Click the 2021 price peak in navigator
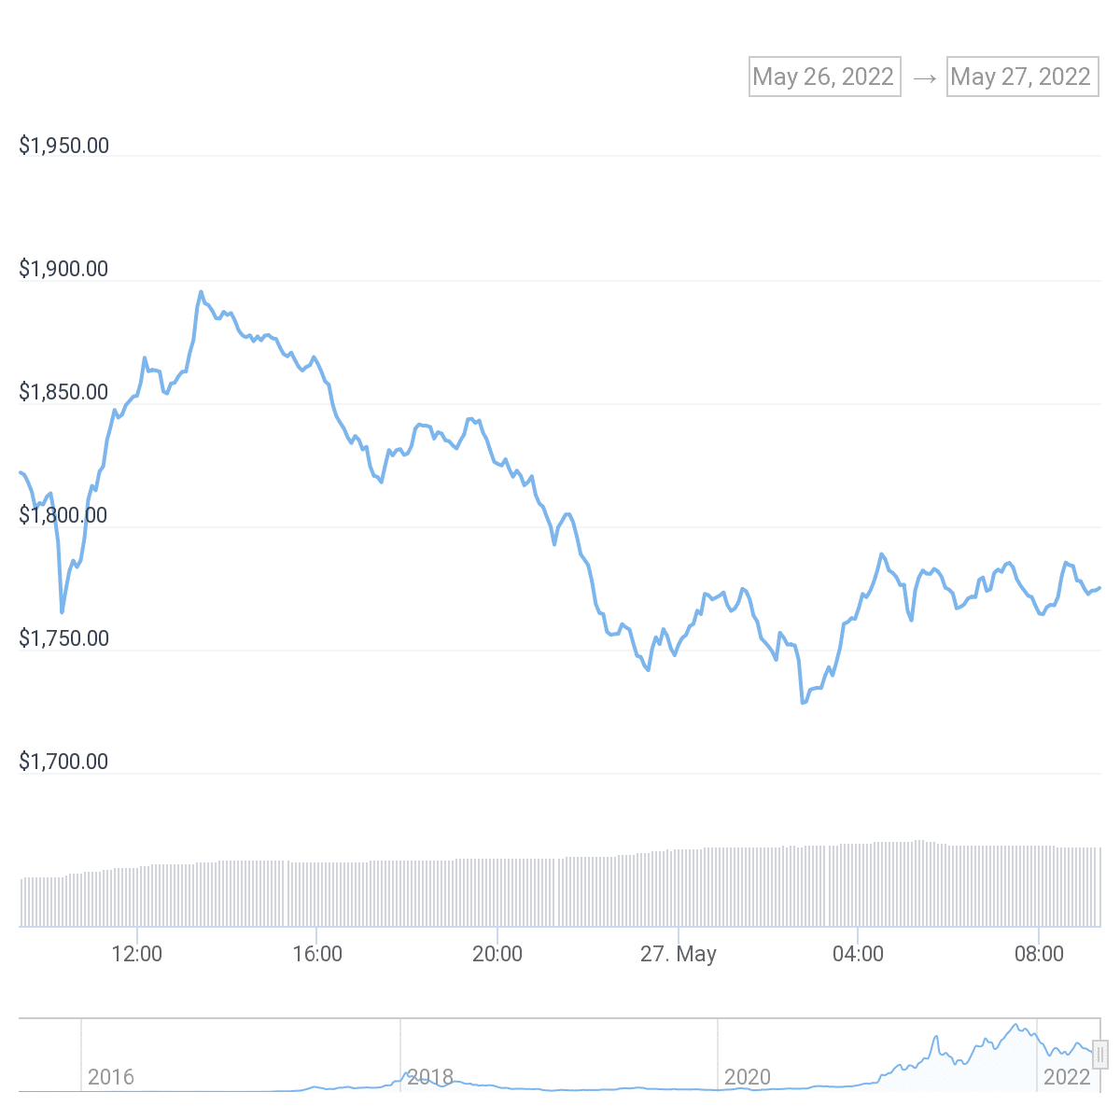This screenshot has height=1120, width=1120. coord(1015,1027)
